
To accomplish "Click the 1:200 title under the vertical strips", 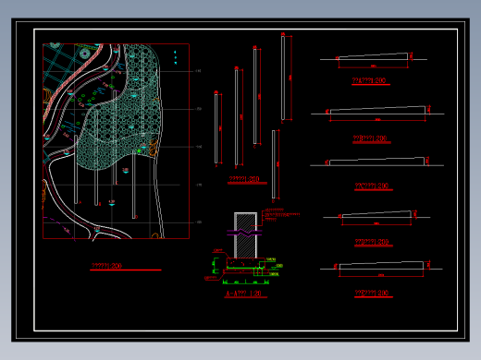I will tap(244, 179).
